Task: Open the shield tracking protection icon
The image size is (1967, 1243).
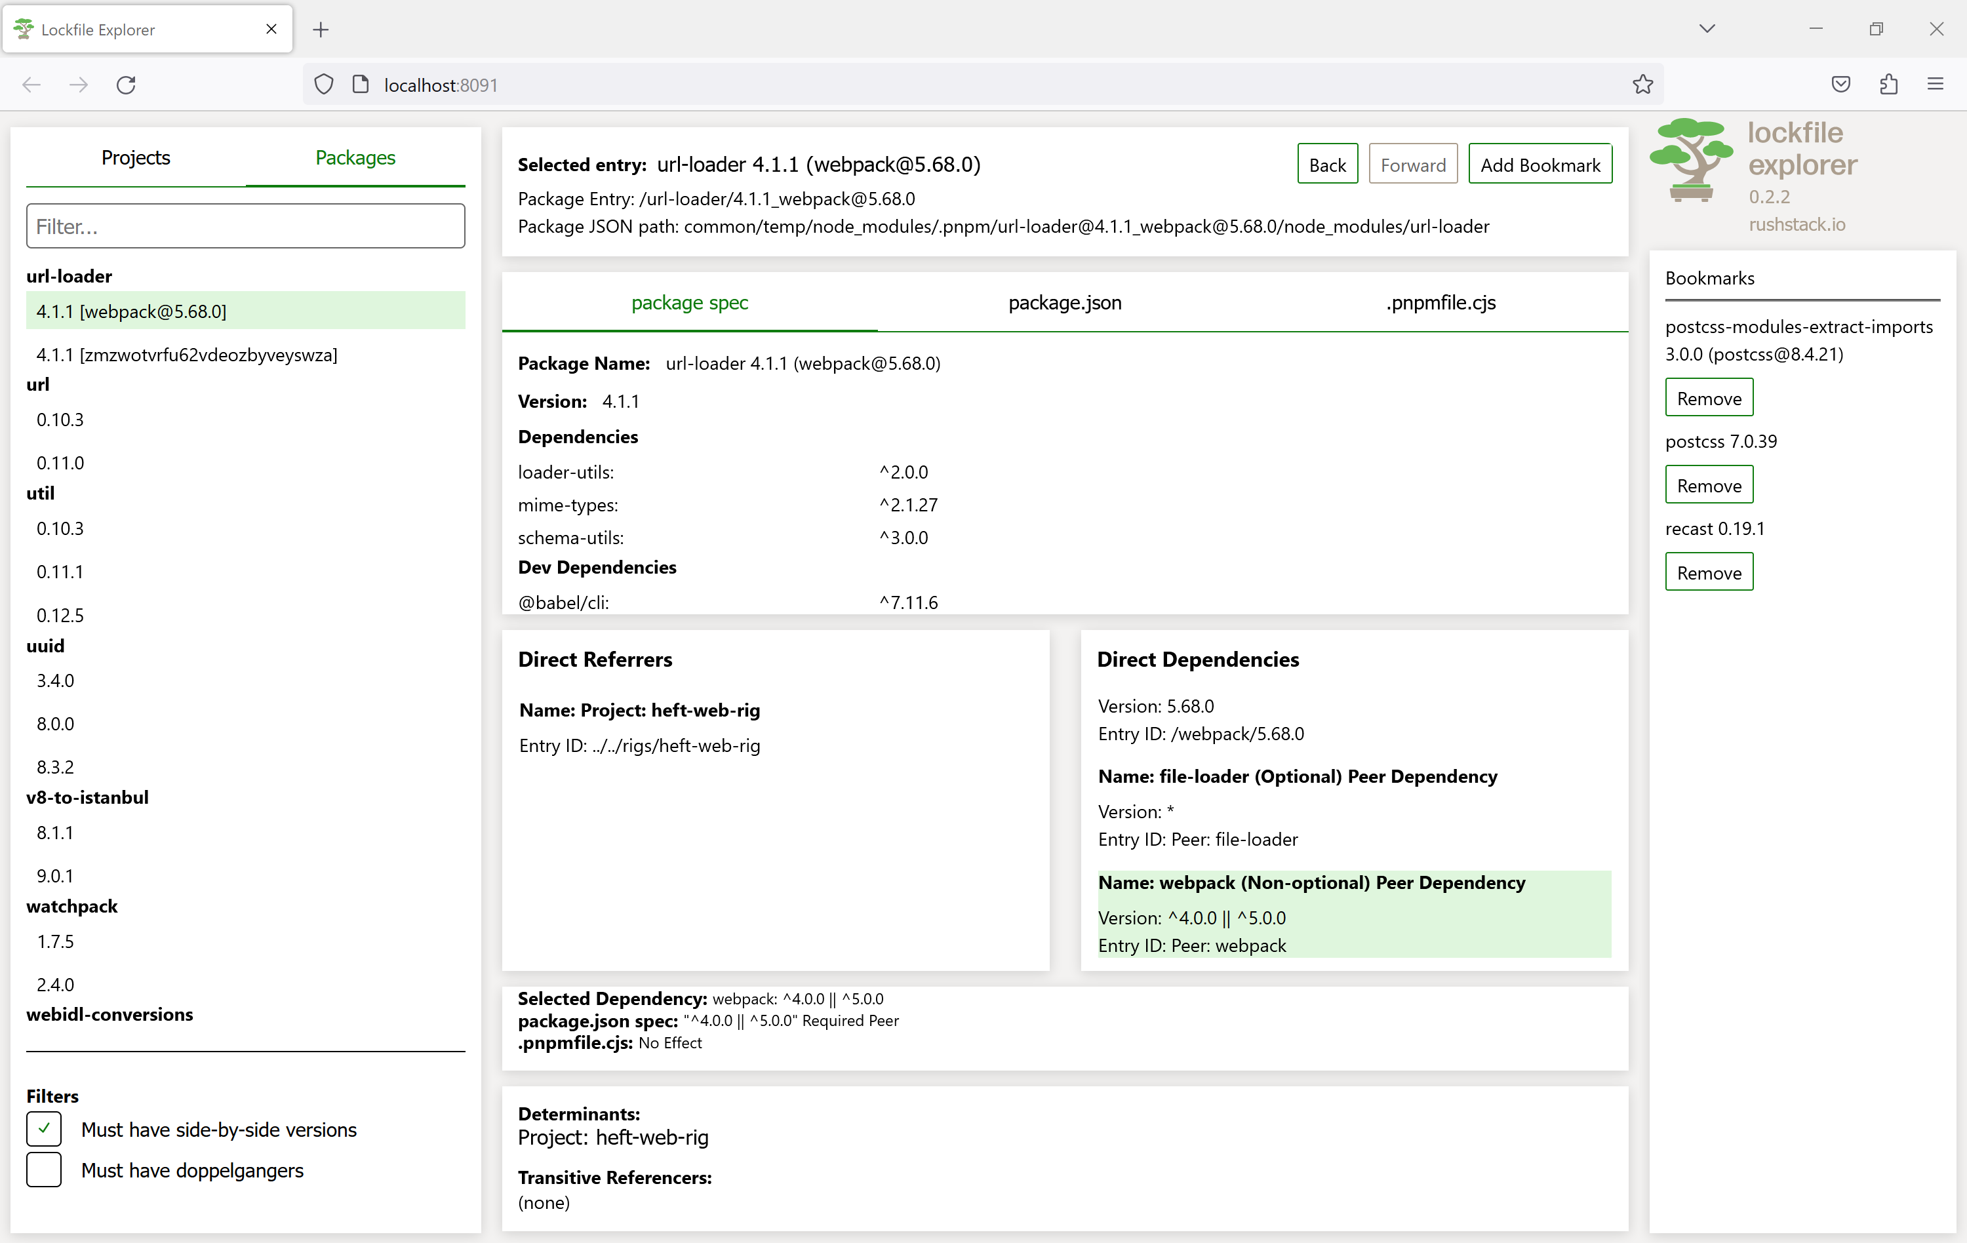Action: tap(325, 85)
